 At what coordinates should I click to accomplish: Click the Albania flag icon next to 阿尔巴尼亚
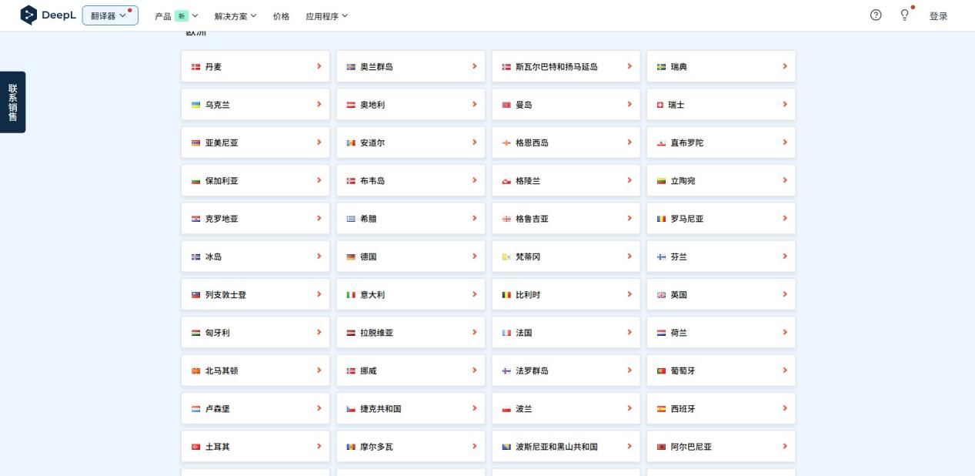tap(661, 447)
